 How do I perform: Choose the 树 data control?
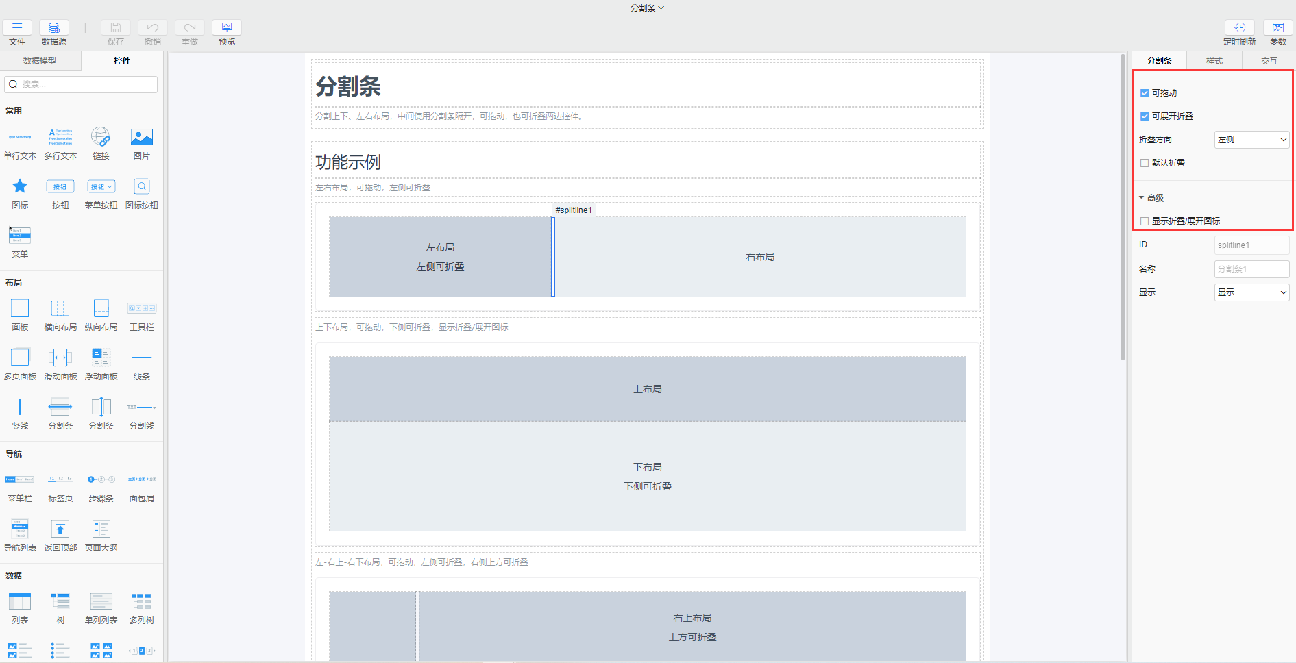(x=60, y=607)
